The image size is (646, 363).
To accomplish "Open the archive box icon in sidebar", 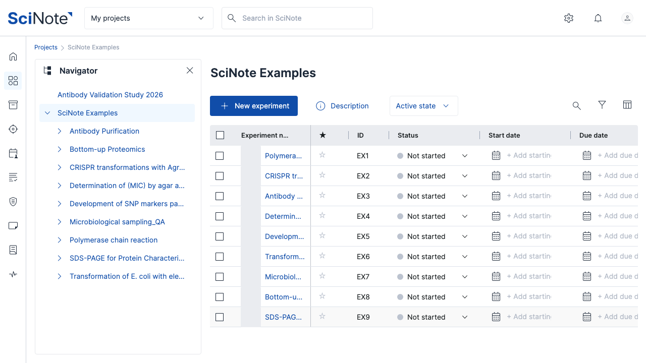I will (13, 105).
